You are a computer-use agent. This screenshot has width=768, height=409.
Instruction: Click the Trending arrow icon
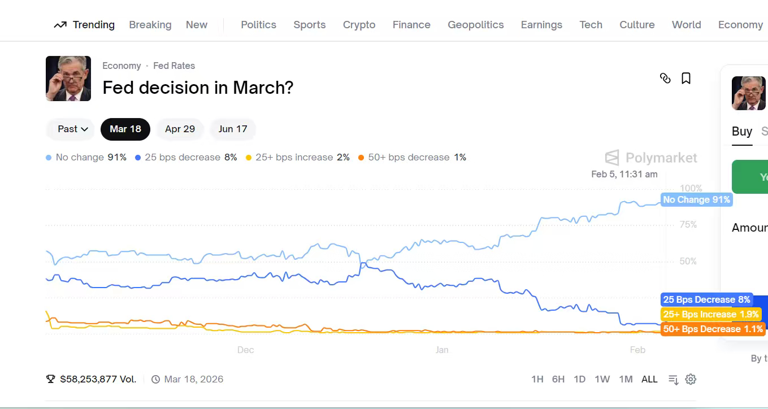pyautogui.click(x=60, y=25)
